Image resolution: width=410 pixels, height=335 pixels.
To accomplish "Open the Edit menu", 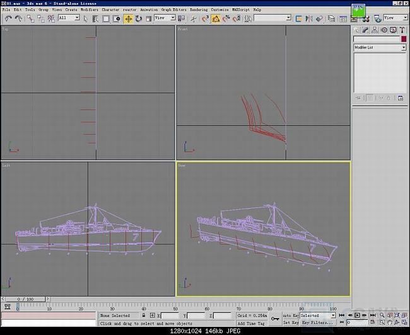I will tap(18, 9).
